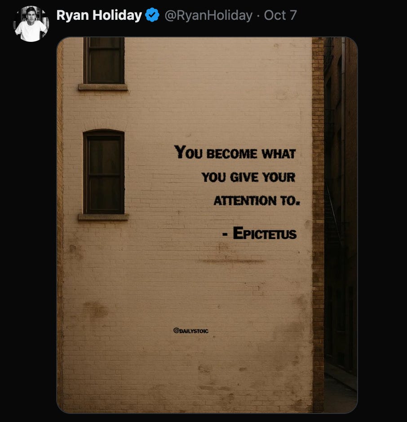Click the 'You become what' quote line
407x422 pixels.
point(235,152)
